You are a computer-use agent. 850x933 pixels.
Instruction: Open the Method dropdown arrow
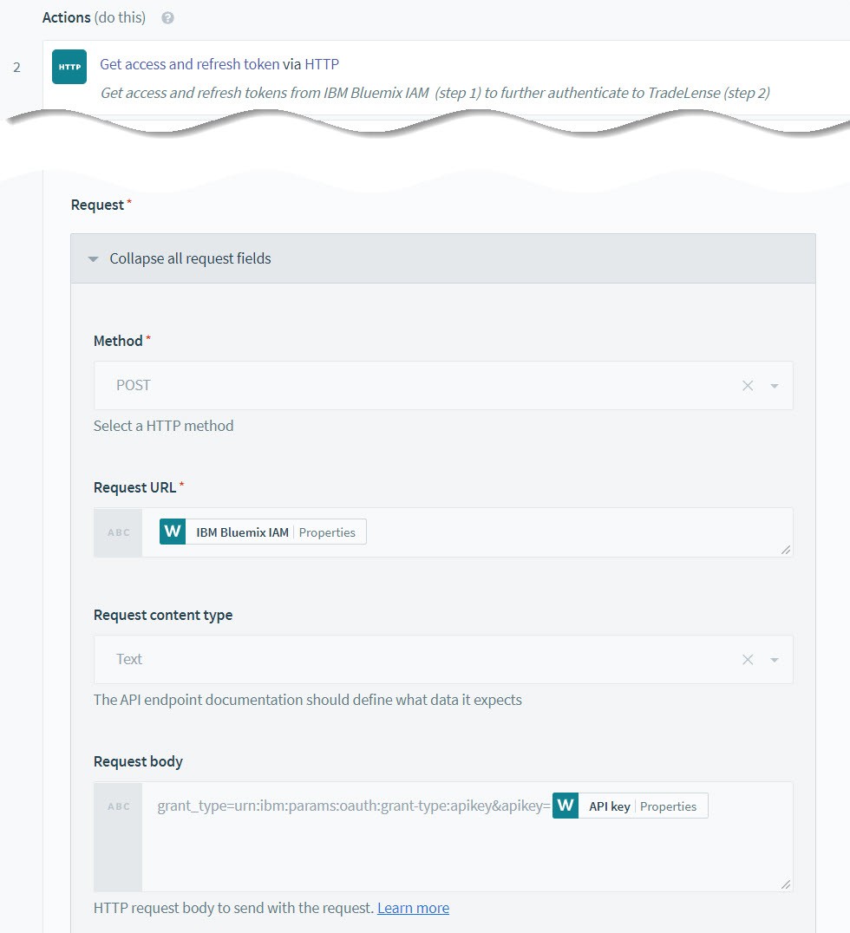[775, 386]
